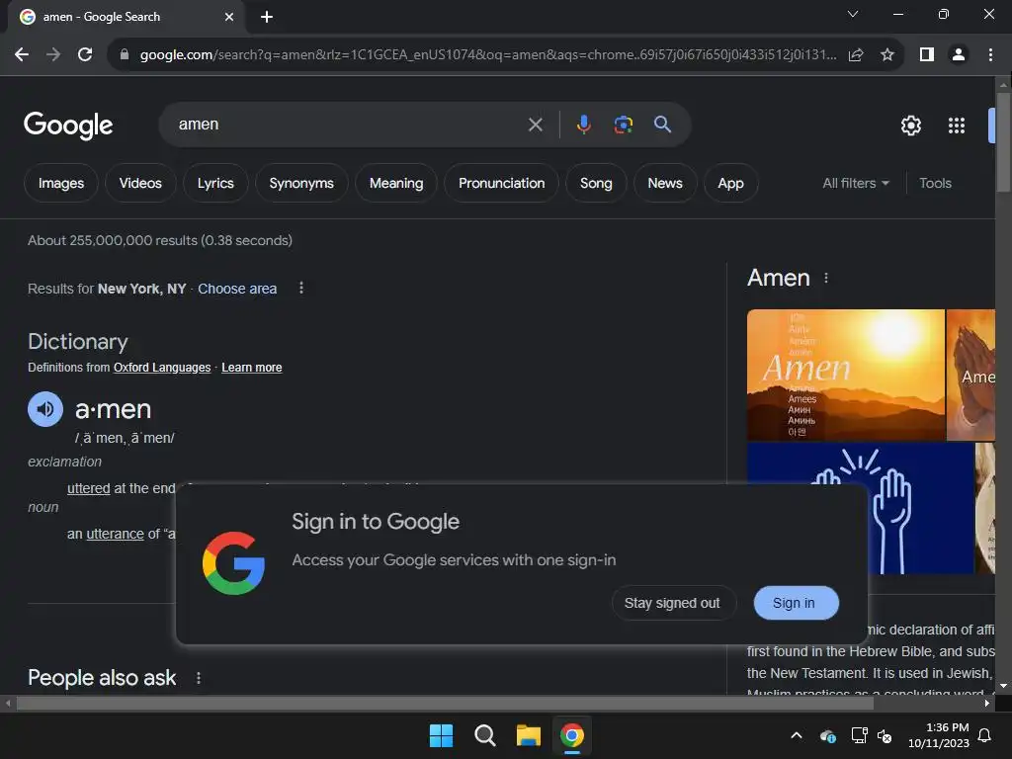Go back to previous page in Chrome
The image size is (1012, 759).
[x=22, y=55]
